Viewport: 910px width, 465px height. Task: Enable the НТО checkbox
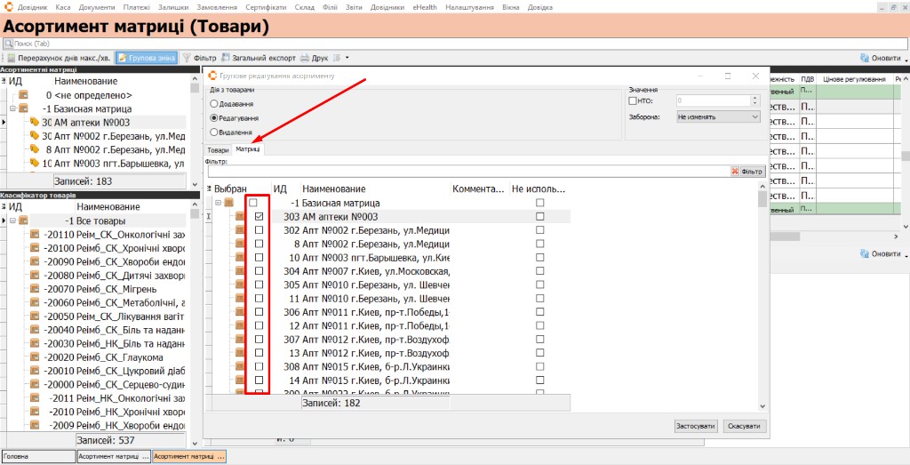click(x=632, y=100)
